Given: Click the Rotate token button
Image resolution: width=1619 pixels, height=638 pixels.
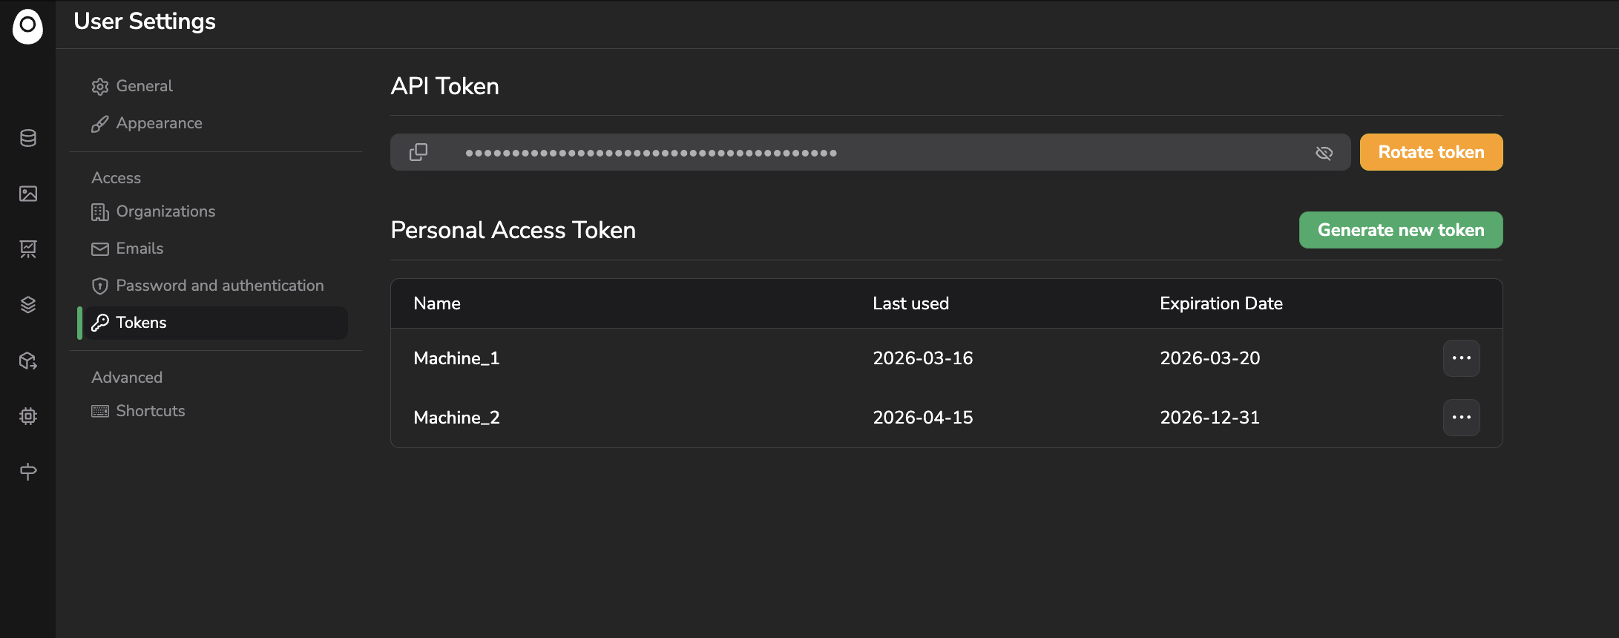Looking at the screenshot, I should pos(1431,152).
